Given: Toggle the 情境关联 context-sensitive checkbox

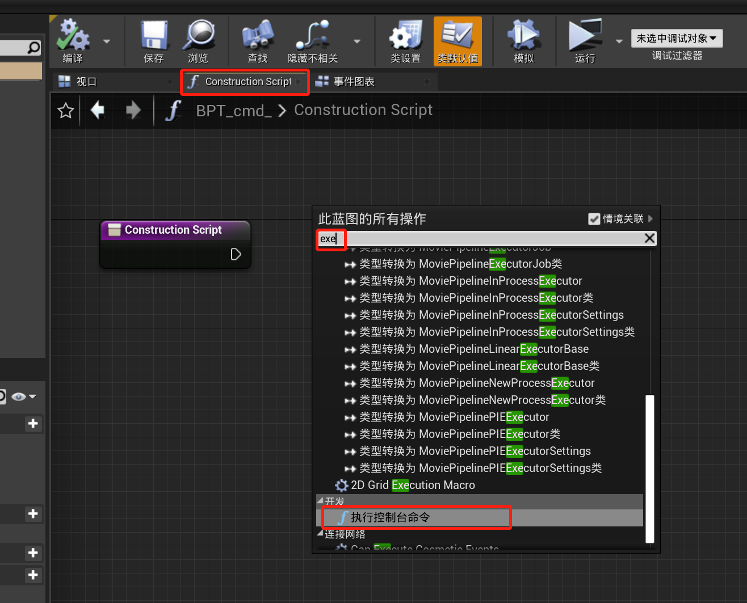Looking at the screenshot, I should (594, 219).
